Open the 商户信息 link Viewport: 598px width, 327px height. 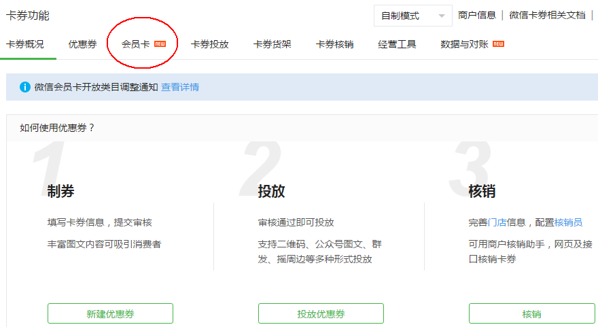tap(477, 15)
